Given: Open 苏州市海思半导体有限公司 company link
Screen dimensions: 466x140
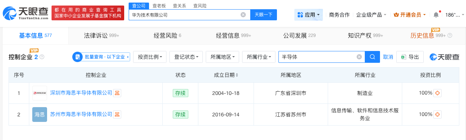Looking at the screenshot, I should click(81, 114).
